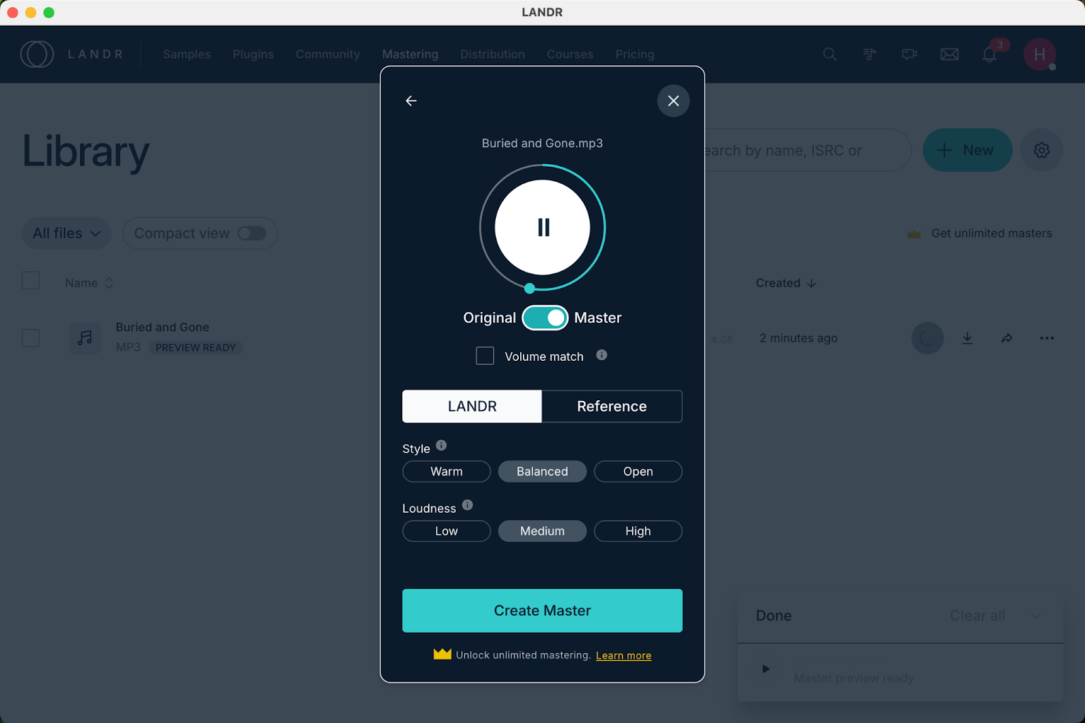This screenshot has width=1085, height=723.
Task: Toggle the Original/Master switch
Action: tap(545, 317)
